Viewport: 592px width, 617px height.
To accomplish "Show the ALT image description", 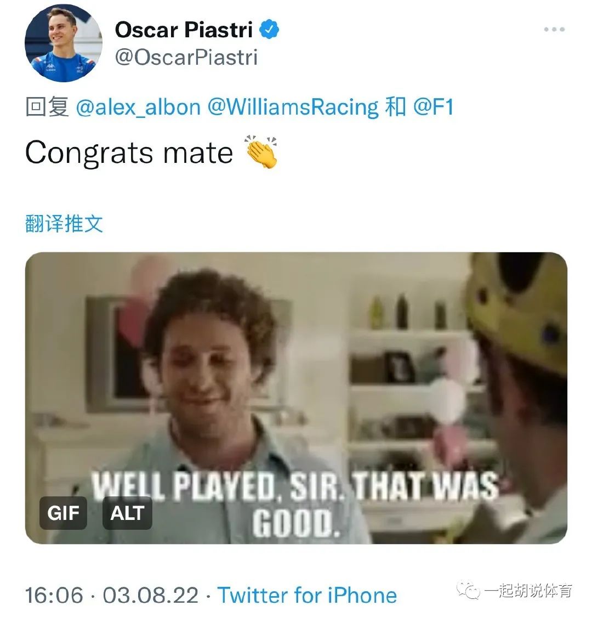I will [x=127, y=513].
